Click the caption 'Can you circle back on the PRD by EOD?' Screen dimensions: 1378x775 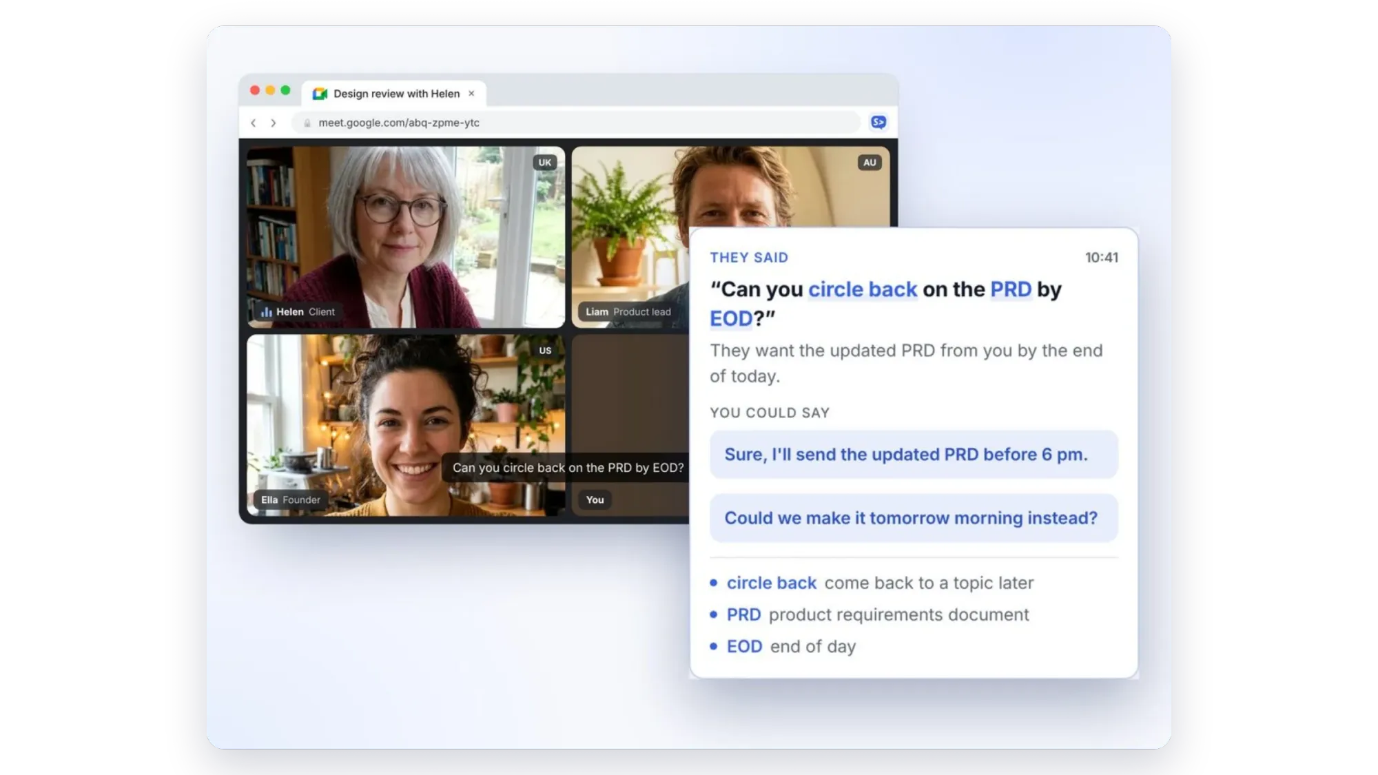(x=568, y=468)
